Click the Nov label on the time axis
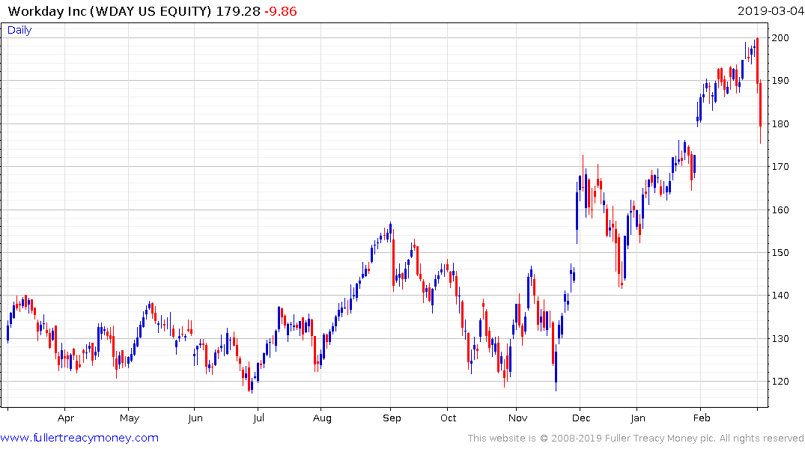805x449 pixels. 518,418
